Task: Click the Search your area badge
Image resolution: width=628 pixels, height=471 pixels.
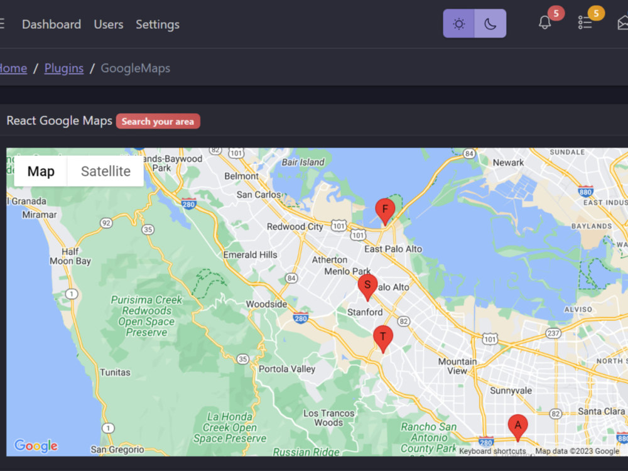Action: coord(158,121)
